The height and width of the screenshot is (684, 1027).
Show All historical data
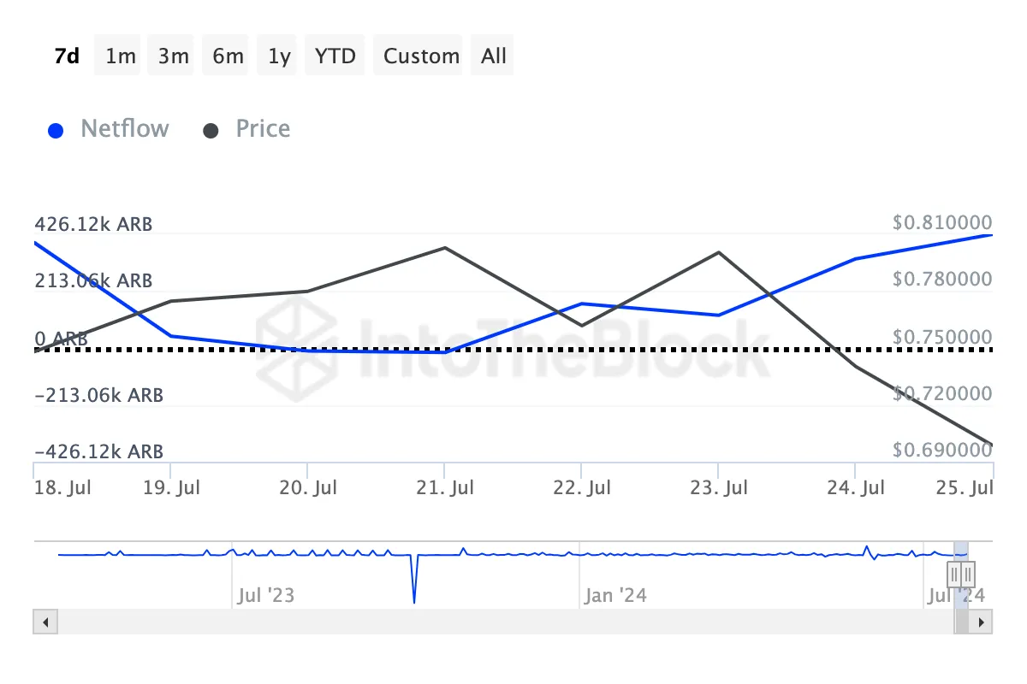pos(494,56)
